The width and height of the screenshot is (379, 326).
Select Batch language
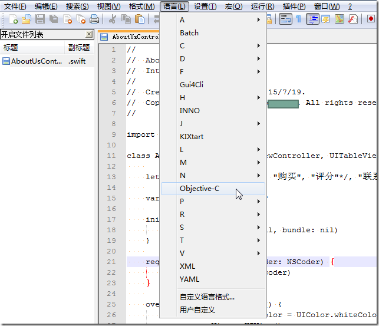click(x=213, y=33)
